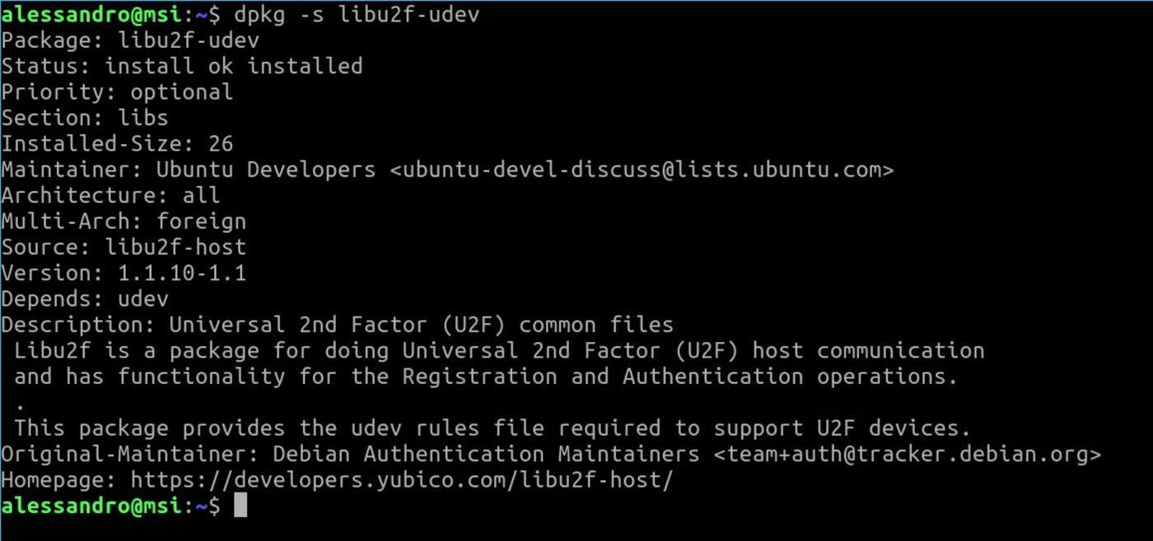Click the Multi-Arch foreign line
Screen dimensions: 1153x541
click(124, 221)
